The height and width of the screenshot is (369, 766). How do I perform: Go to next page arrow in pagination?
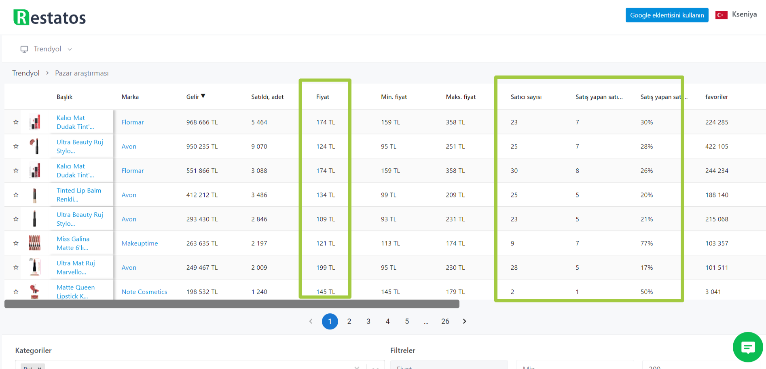click(x=464, y=321)
